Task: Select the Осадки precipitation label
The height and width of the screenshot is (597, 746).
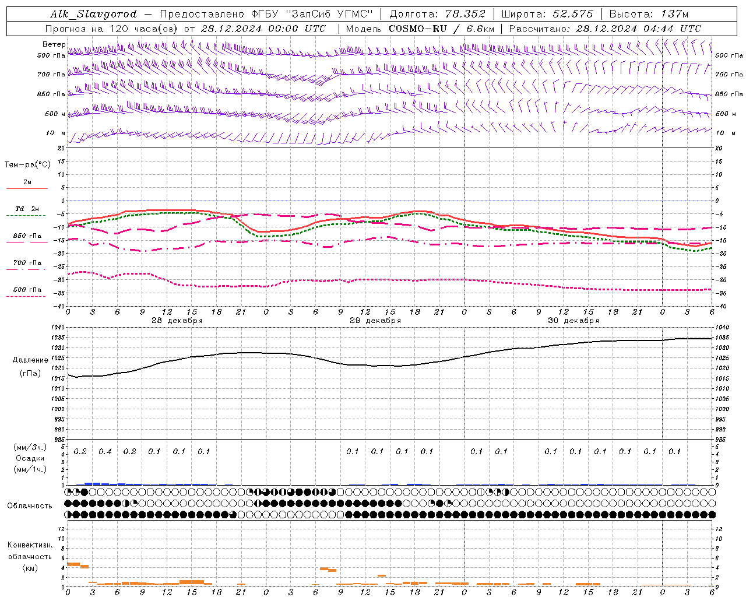Action: click(30, 458)
